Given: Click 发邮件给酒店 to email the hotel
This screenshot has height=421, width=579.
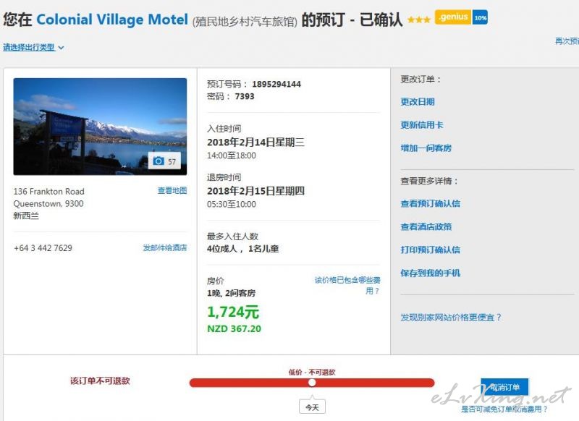Looking at the screenshot, I should [x=165, y=247].
